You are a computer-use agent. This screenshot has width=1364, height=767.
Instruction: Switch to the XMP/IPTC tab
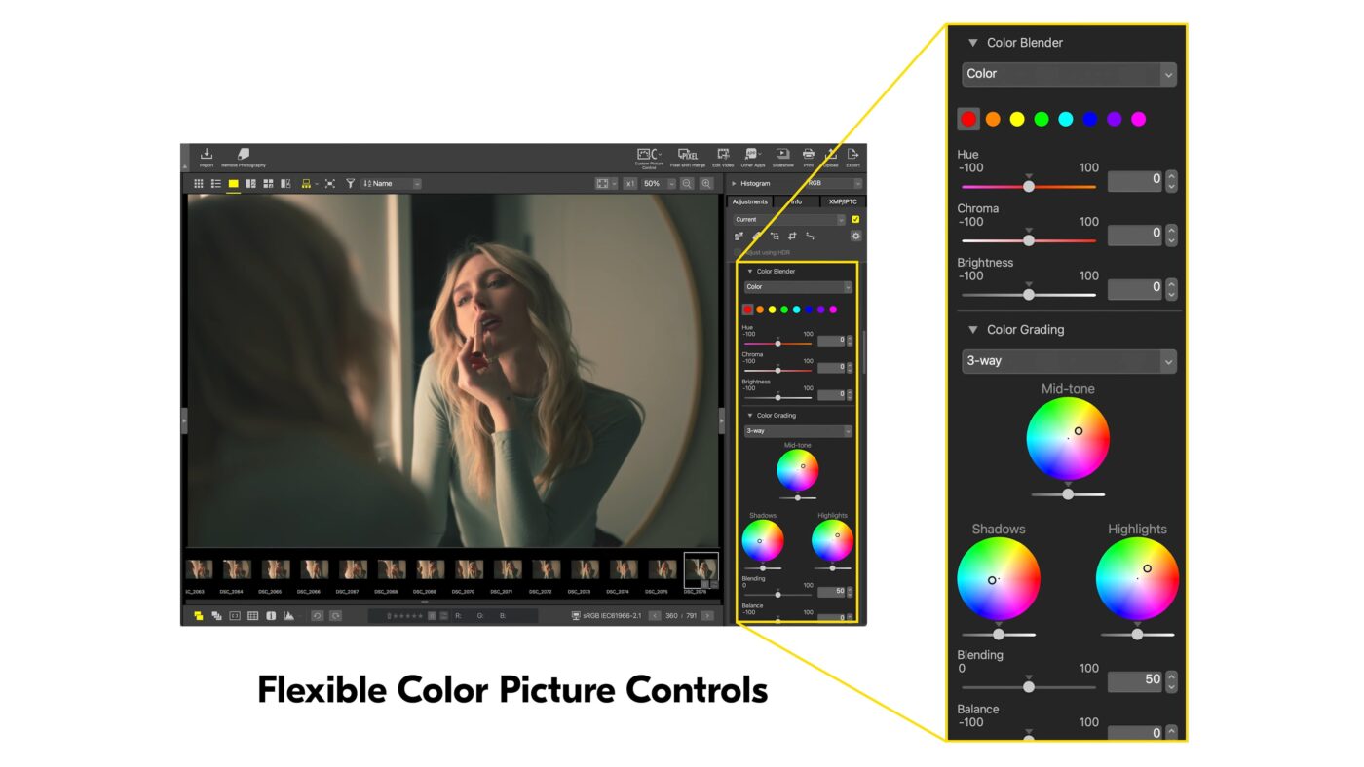tap(843, 202)
